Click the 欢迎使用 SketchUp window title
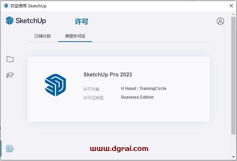 click(28, 6)
